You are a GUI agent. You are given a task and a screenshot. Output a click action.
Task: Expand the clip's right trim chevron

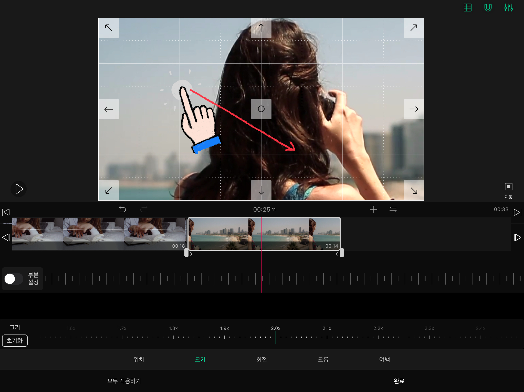[337, 254]
